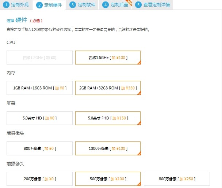Switch to the 定制硬件 tab
This screenshot has width=222, height=188.
50,5
